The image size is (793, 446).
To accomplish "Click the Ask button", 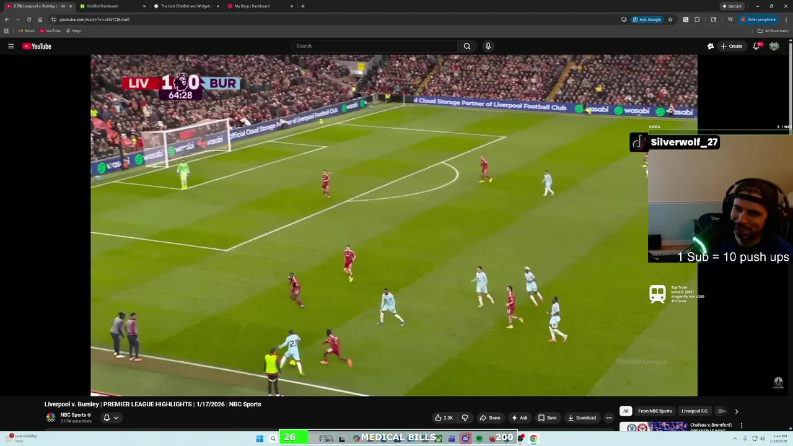I will tap(519, 418).
